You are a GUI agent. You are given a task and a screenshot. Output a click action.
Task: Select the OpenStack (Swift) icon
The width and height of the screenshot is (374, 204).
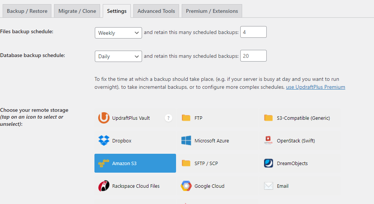click(269, 141)
